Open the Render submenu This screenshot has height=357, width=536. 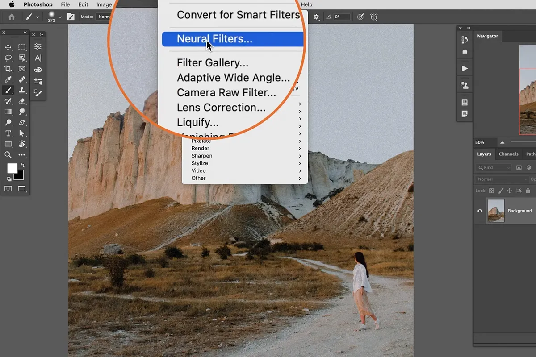245,148
